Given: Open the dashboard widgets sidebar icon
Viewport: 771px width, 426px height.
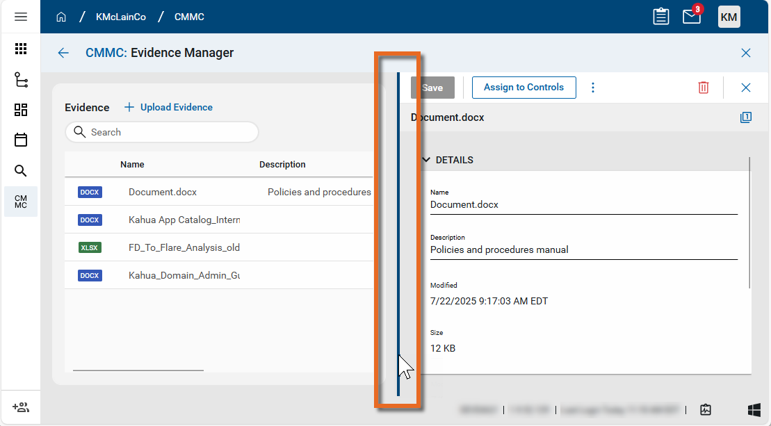Looking at the screenshot, I should point(21,110).
